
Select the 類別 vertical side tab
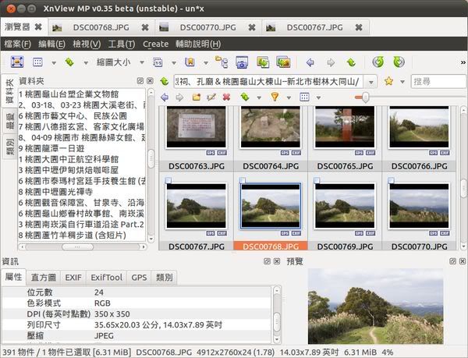coord(10,147)
